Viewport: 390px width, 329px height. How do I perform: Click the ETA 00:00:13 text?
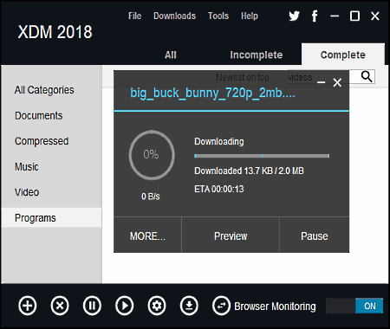point(219,189)
